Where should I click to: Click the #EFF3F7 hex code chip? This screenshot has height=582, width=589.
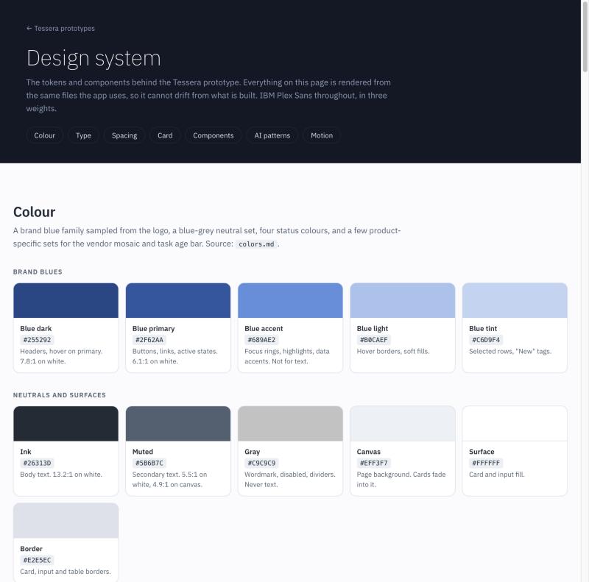pyautogui.click(x=373, y=464)
